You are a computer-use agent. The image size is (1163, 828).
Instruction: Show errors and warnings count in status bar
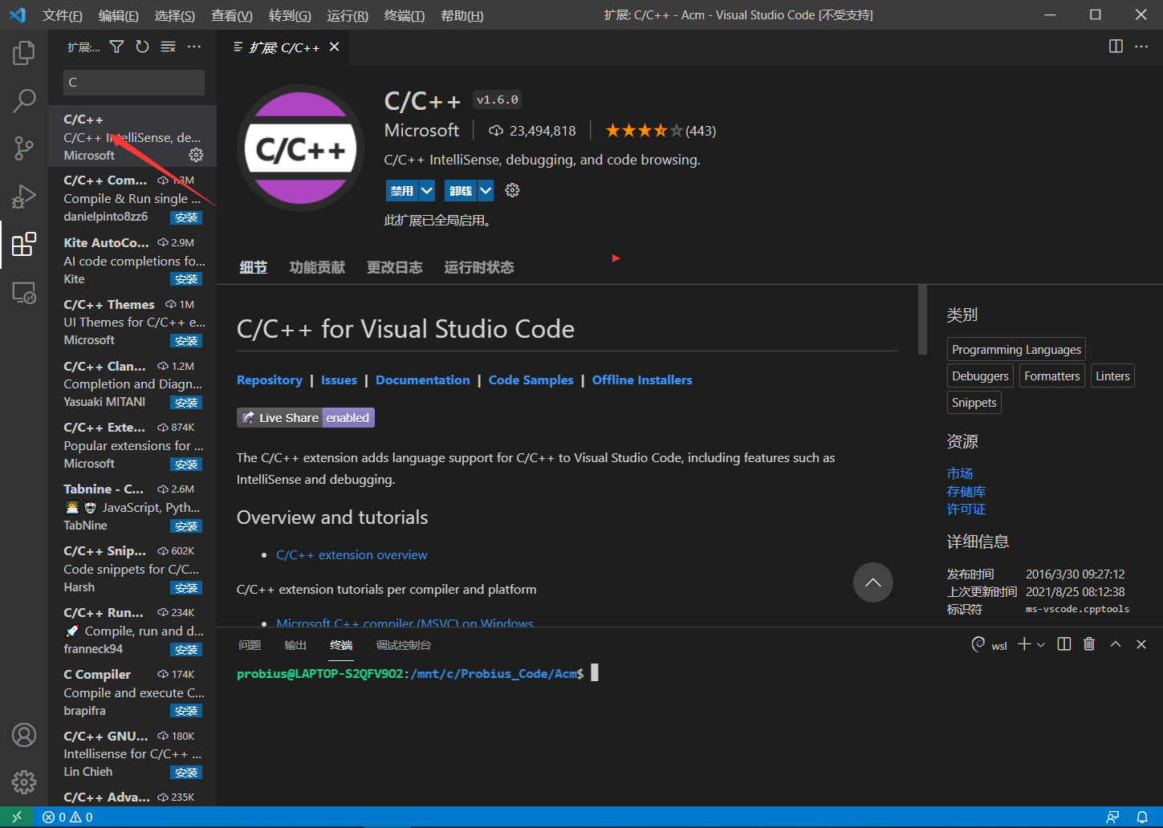tap(67, 817)
